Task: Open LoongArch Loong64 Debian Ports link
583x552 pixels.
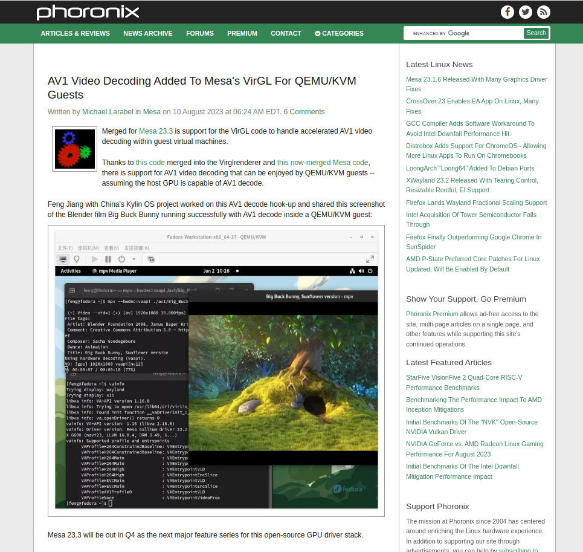Action: click(470, 168)
